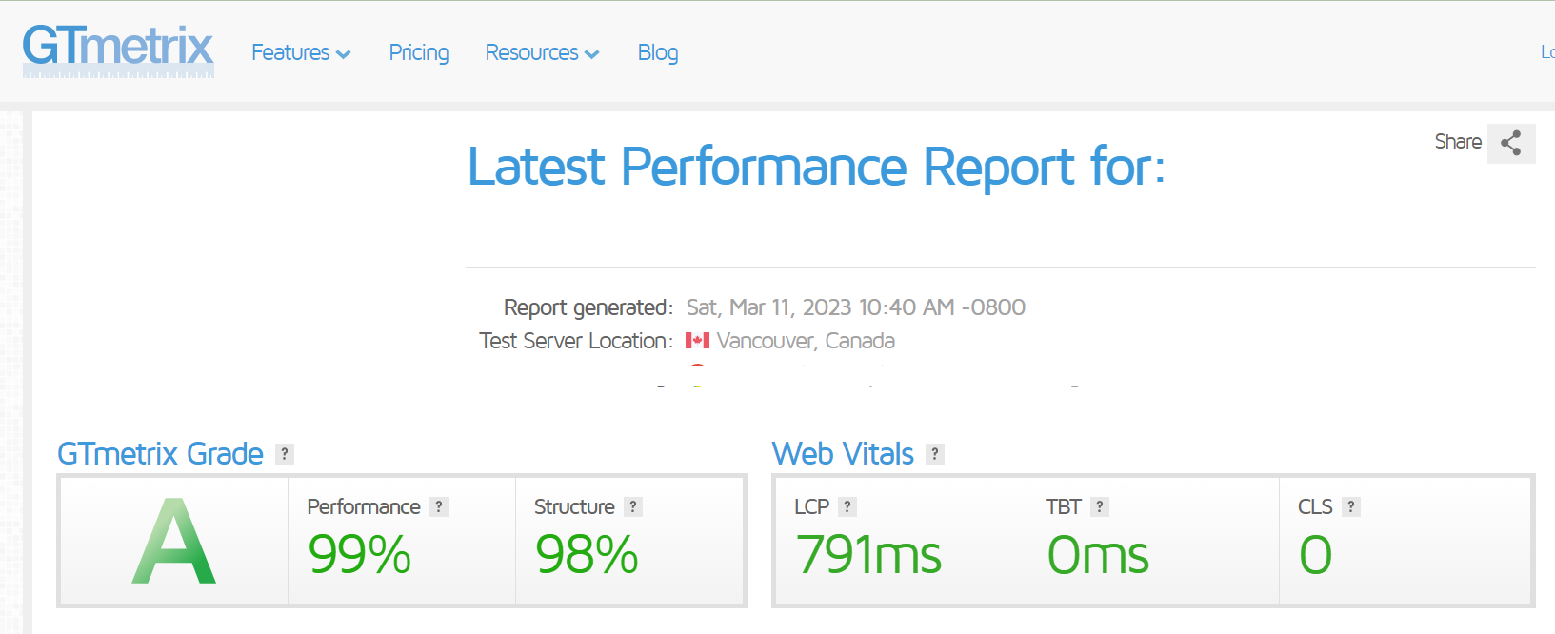This screenshot has width=1555, height=634.
Task: Click the Share text label
Action: (1458, 142)
